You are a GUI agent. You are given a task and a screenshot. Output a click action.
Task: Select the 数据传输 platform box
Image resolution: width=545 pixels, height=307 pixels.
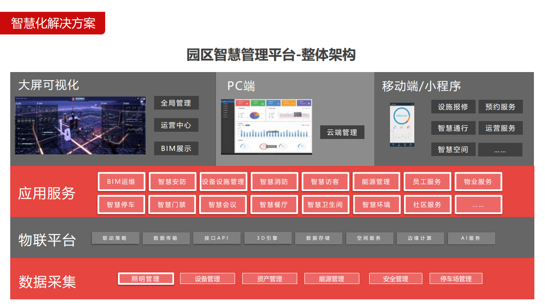click(x=166, y=238)
